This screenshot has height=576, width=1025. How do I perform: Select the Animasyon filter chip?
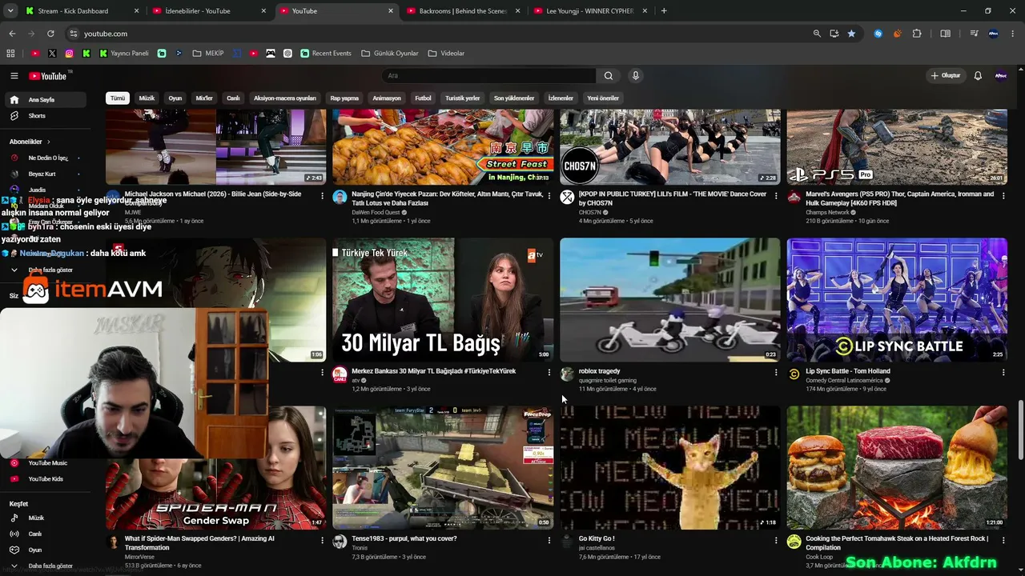click(387, 98)
